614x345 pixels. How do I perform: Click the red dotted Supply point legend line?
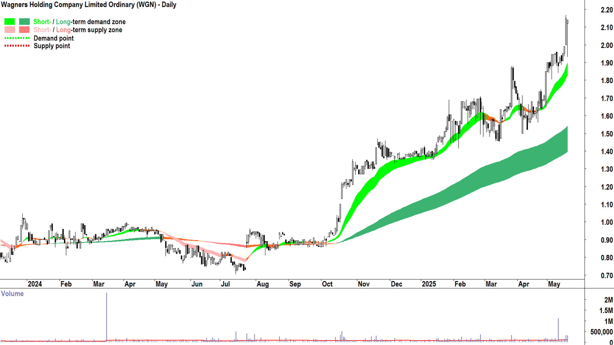click(17, 46)
